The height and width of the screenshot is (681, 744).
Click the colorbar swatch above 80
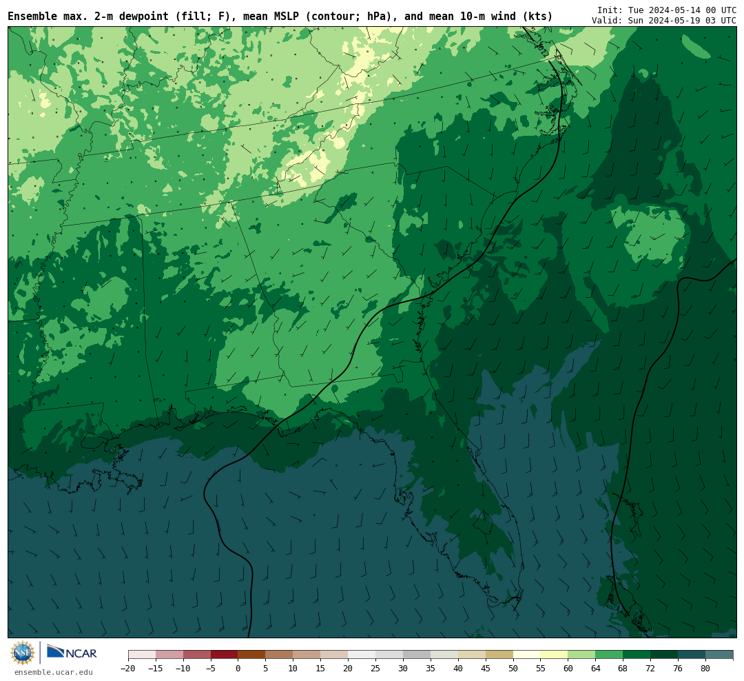pyautogui.click(x=720, y=655)
